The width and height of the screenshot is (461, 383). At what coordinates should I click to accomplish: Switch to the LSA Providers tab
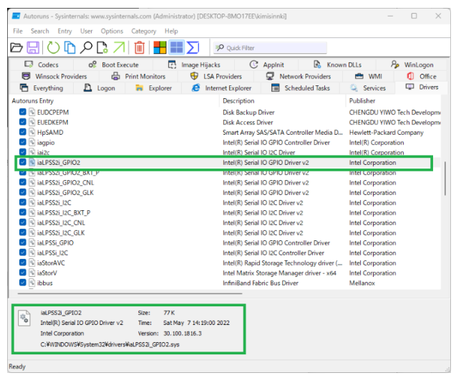(215, 76)
